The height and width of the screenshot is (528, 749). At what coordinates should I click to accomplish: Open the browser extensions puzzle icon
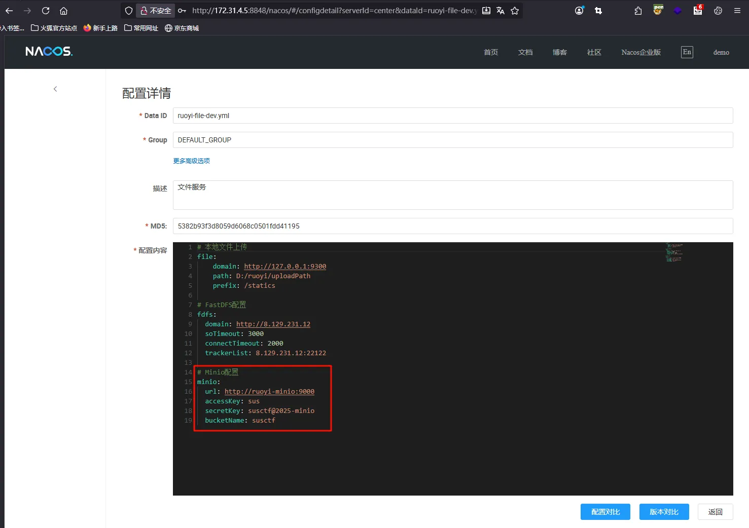click(x=638, y=11)
